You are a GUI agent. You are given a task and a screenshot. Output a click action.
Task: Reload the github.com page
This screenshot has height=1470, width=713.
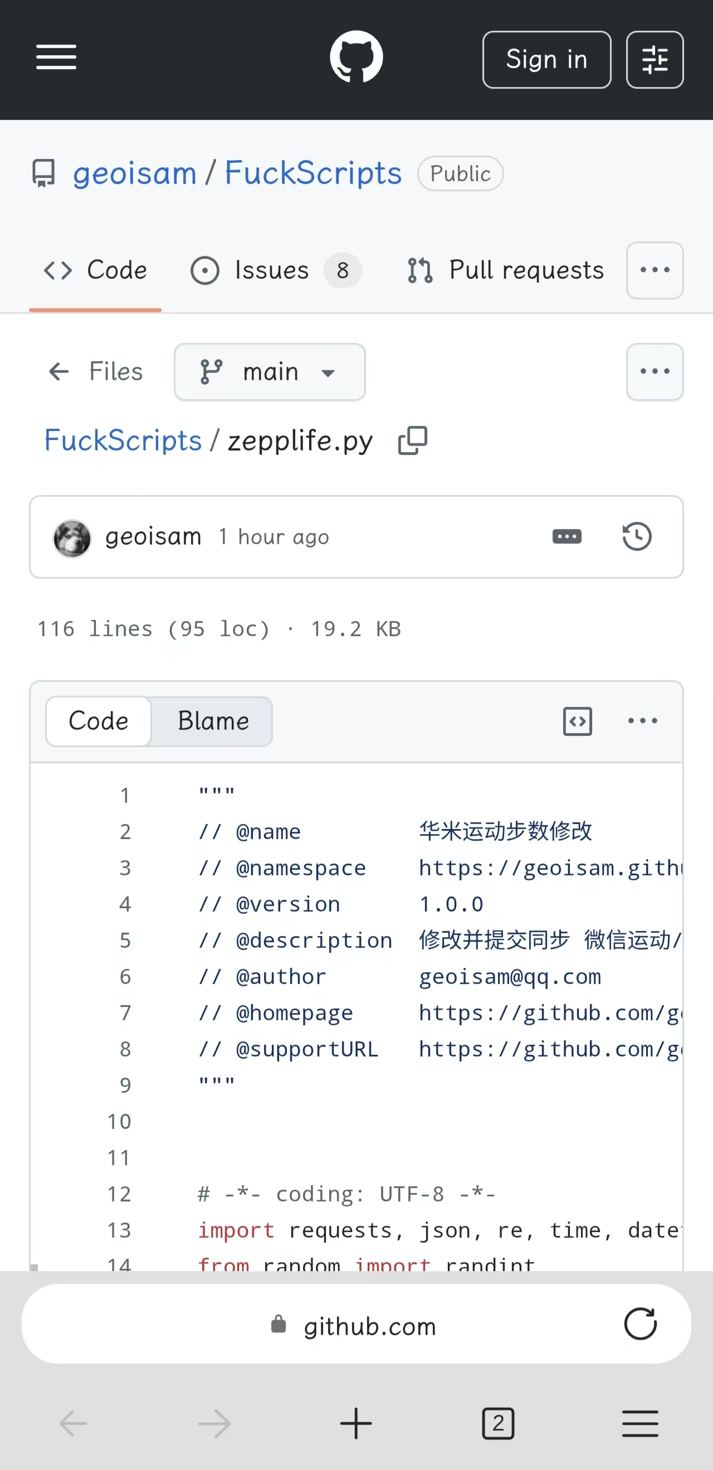(x=640, y=1324)
